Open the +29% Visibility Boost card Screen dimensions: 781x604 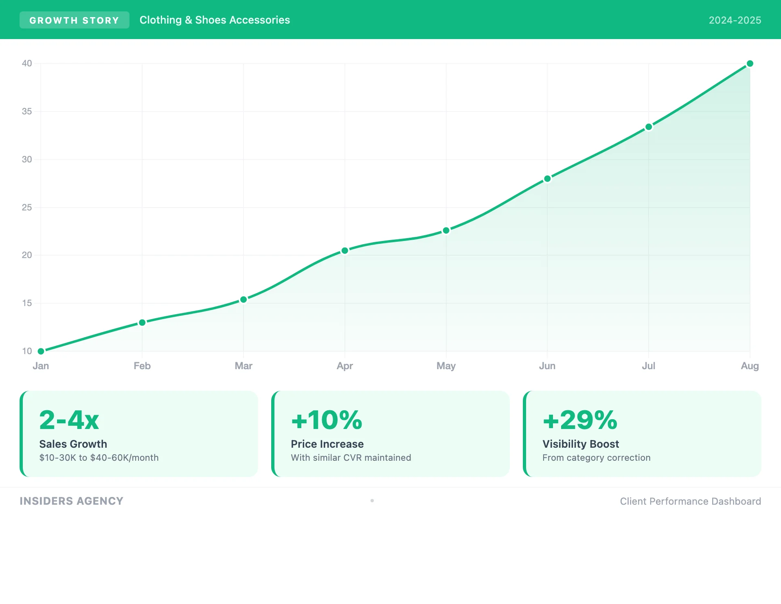(642, 433)
